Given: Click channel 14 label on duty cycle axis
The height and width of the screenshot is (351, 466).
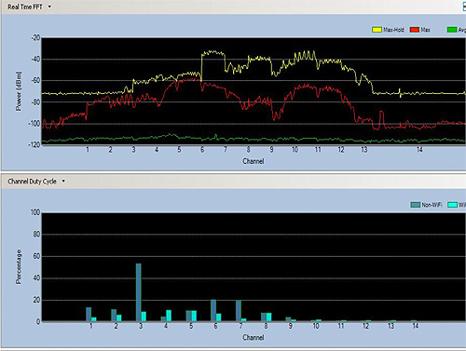Looking at the screenshot, I should [x=416, y=326].
